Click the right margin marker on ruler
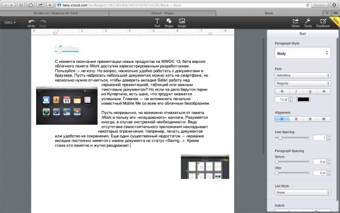 (210, 34)
